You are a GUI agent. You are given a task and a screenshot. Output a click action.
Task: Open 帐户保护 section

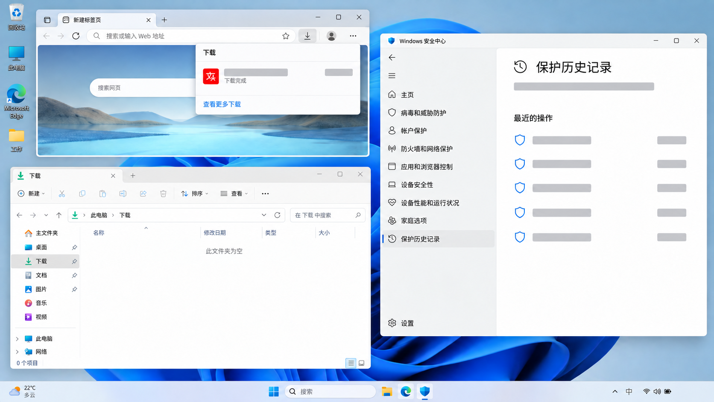[x=439, y=131]
